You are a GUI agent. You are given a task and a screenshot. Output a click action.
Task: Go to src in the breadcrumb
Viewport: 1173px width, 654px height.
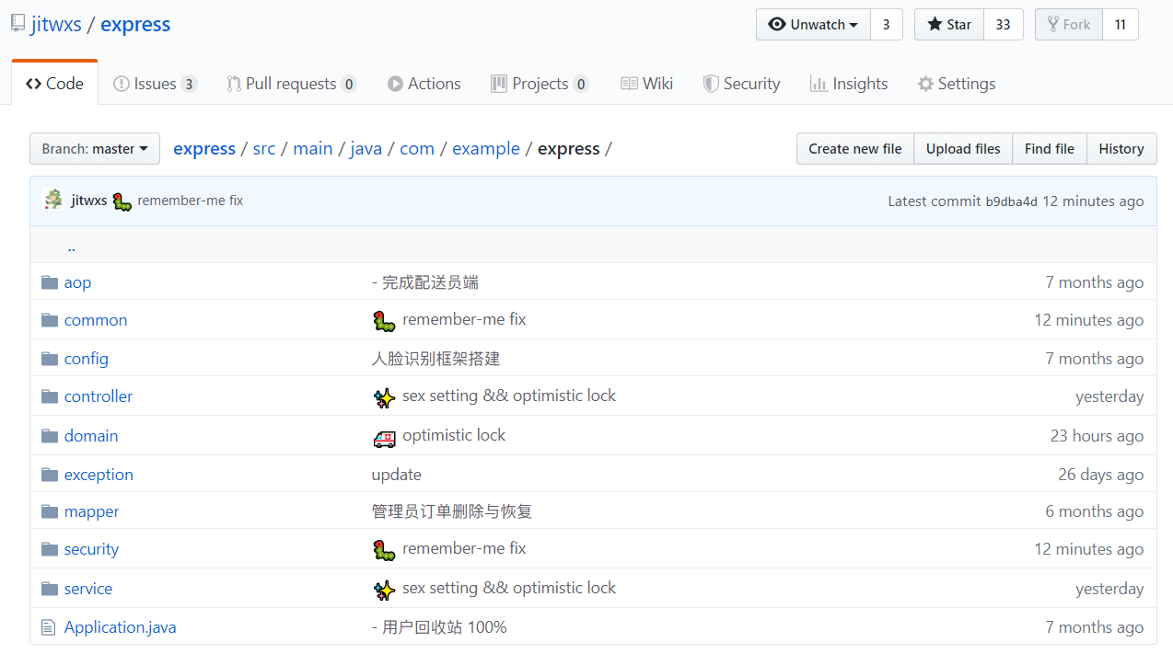click(x=264, y=149)
